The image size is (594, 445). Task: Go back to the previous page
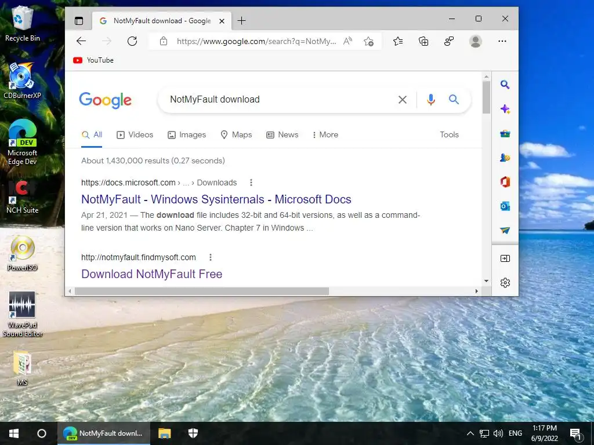(81, 41)
